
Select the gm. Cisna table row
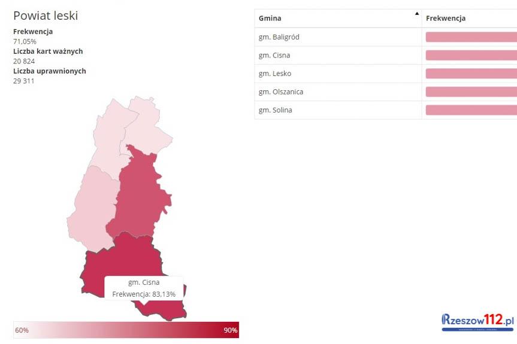click(274, 56)
